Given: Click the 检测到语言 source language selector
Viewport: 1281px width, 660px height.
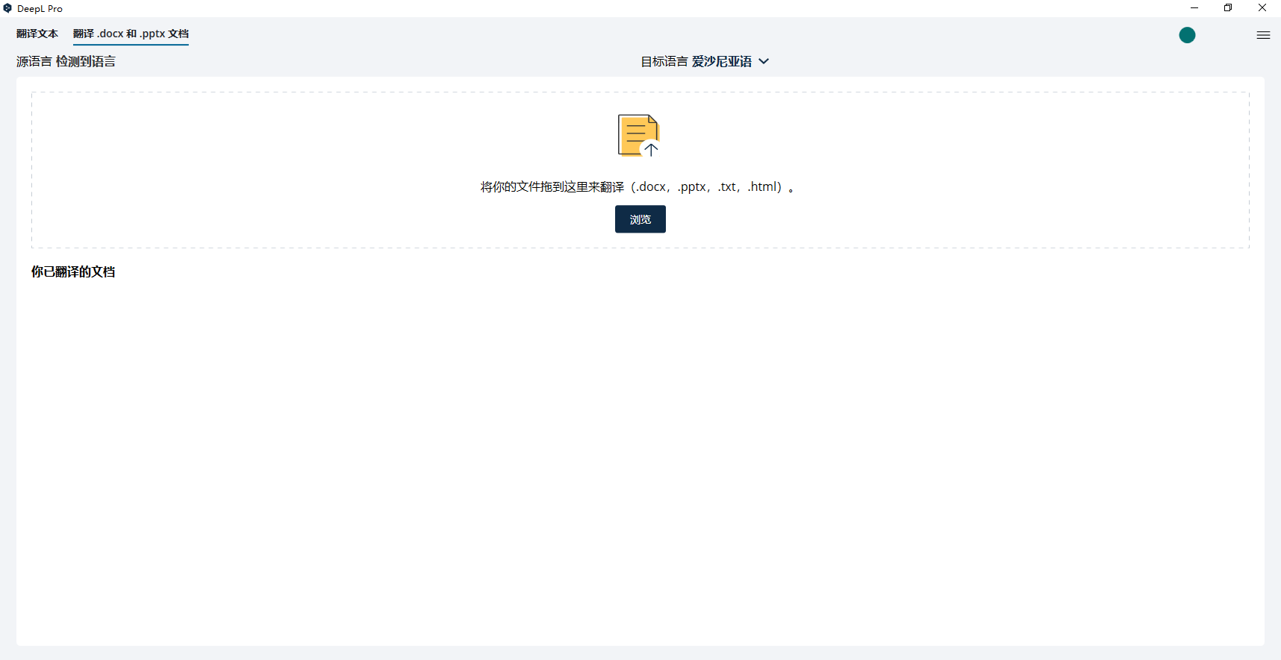Looking at the screenshot, I should [85, 61].
